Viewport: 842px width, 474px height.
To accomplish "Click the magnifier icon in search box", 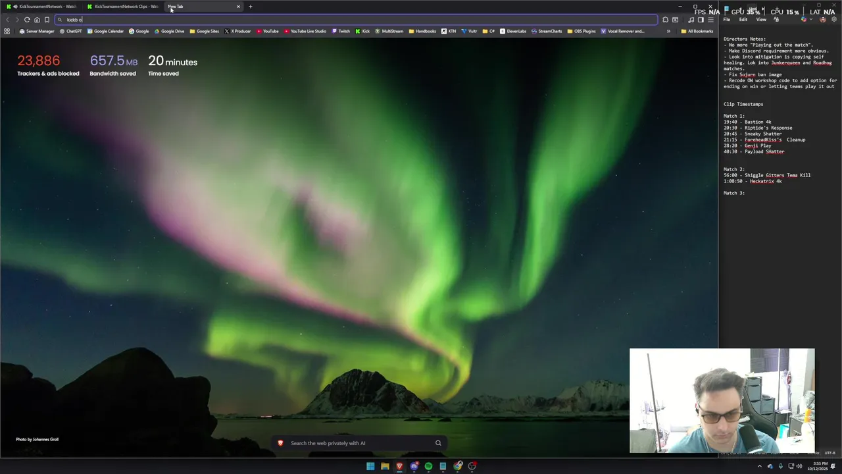I will 438,443.
